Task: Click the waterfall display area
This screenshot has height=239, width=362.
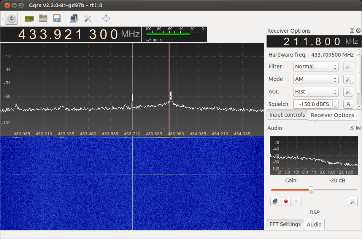Action: pos(132,183)
